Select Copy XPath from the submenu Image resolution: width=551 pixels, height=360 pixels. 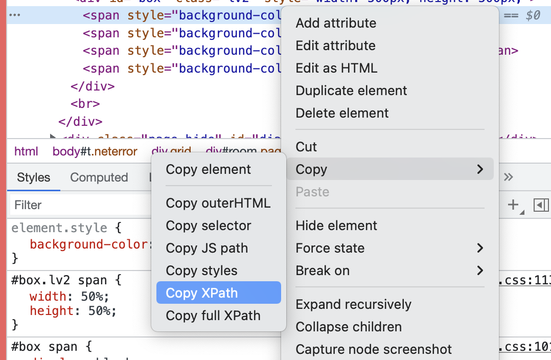tap(202, 293)
